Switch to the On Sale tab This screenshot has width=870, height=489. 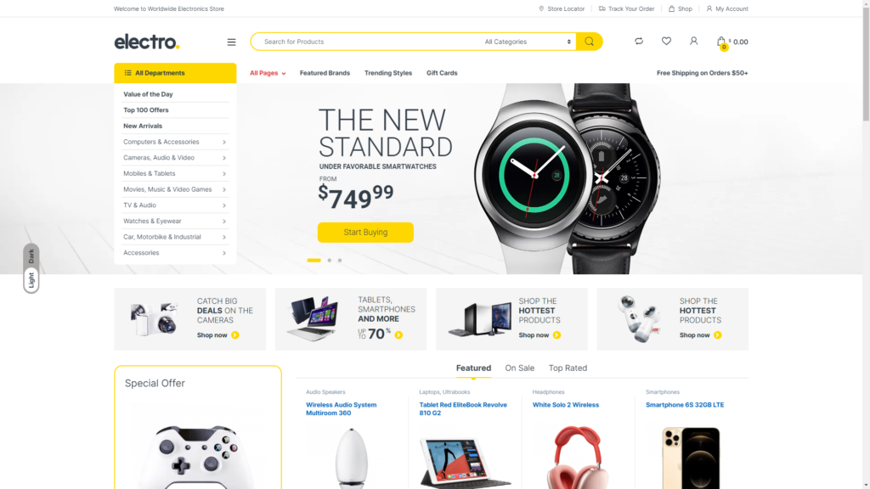pyautogui.click(x=519, y=368)
